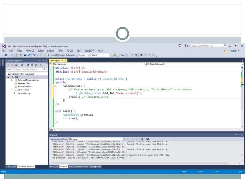Click the Comment out selected lines icon
This screenshot has height=183, width=245.
[123, 55]
